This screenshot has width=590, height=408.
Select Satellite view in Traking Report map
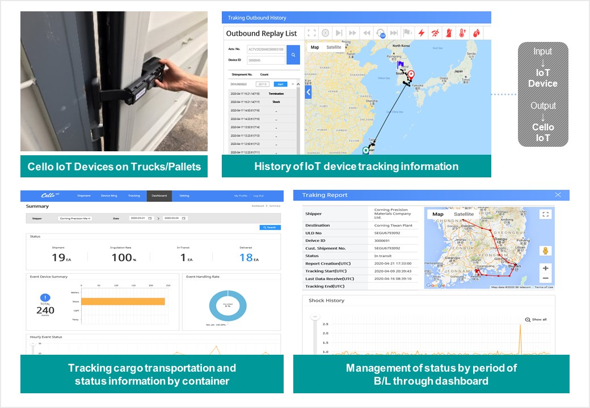pos(463,214)
